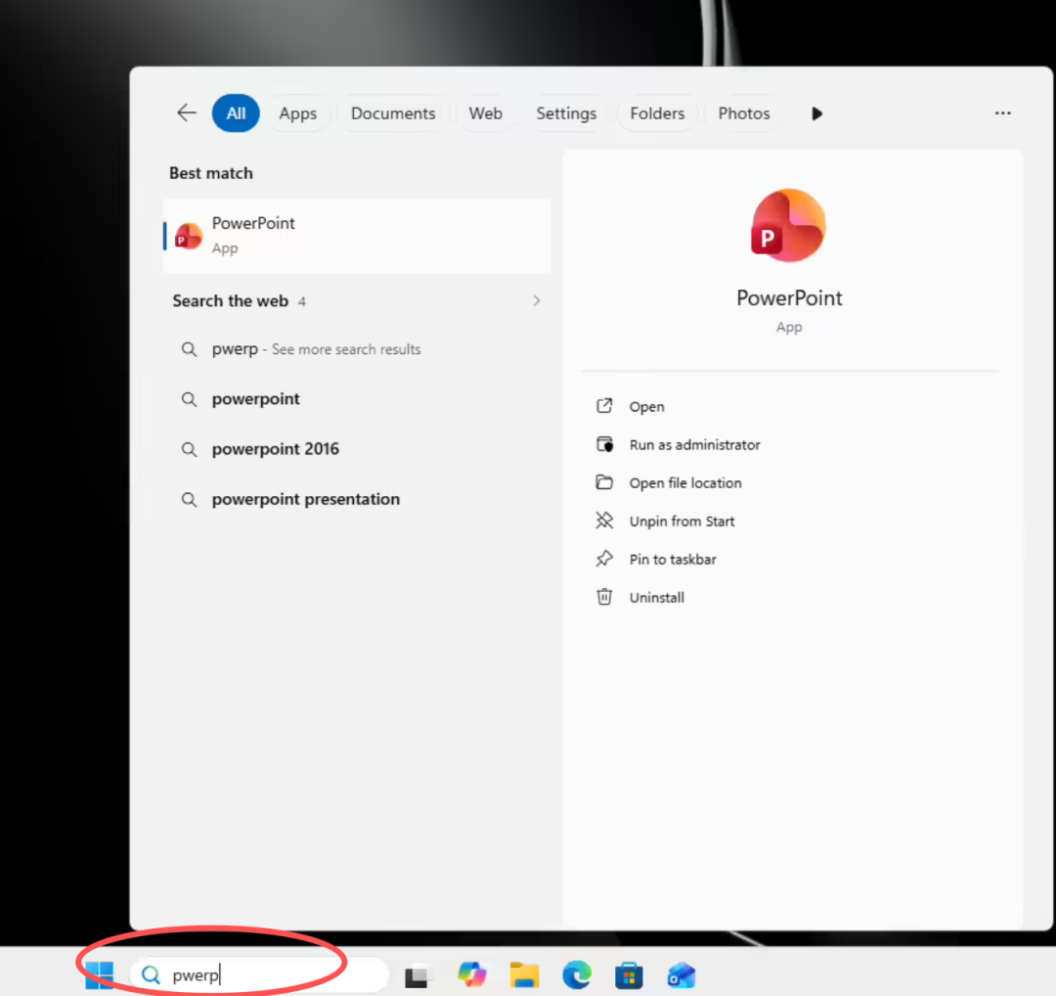This screenshot has height=996, width=1056.
Task: Choose Pin to taskbar
Action: [791, 560]
